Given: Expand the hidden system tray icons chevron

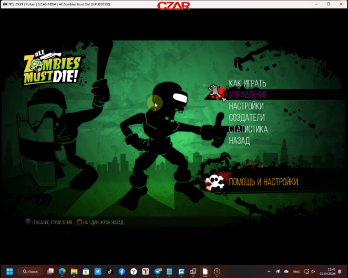Looking at the screenshot, I should pos(269,271).
